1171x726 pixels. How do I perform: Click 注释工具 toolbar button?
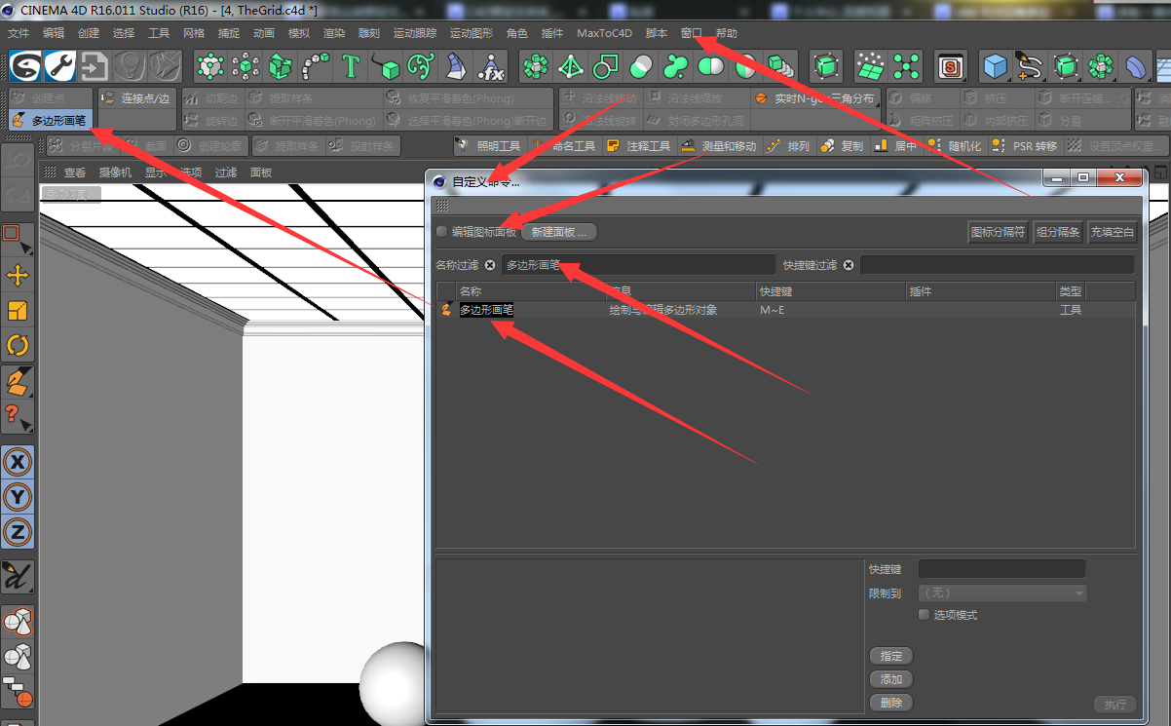(638, 146)
